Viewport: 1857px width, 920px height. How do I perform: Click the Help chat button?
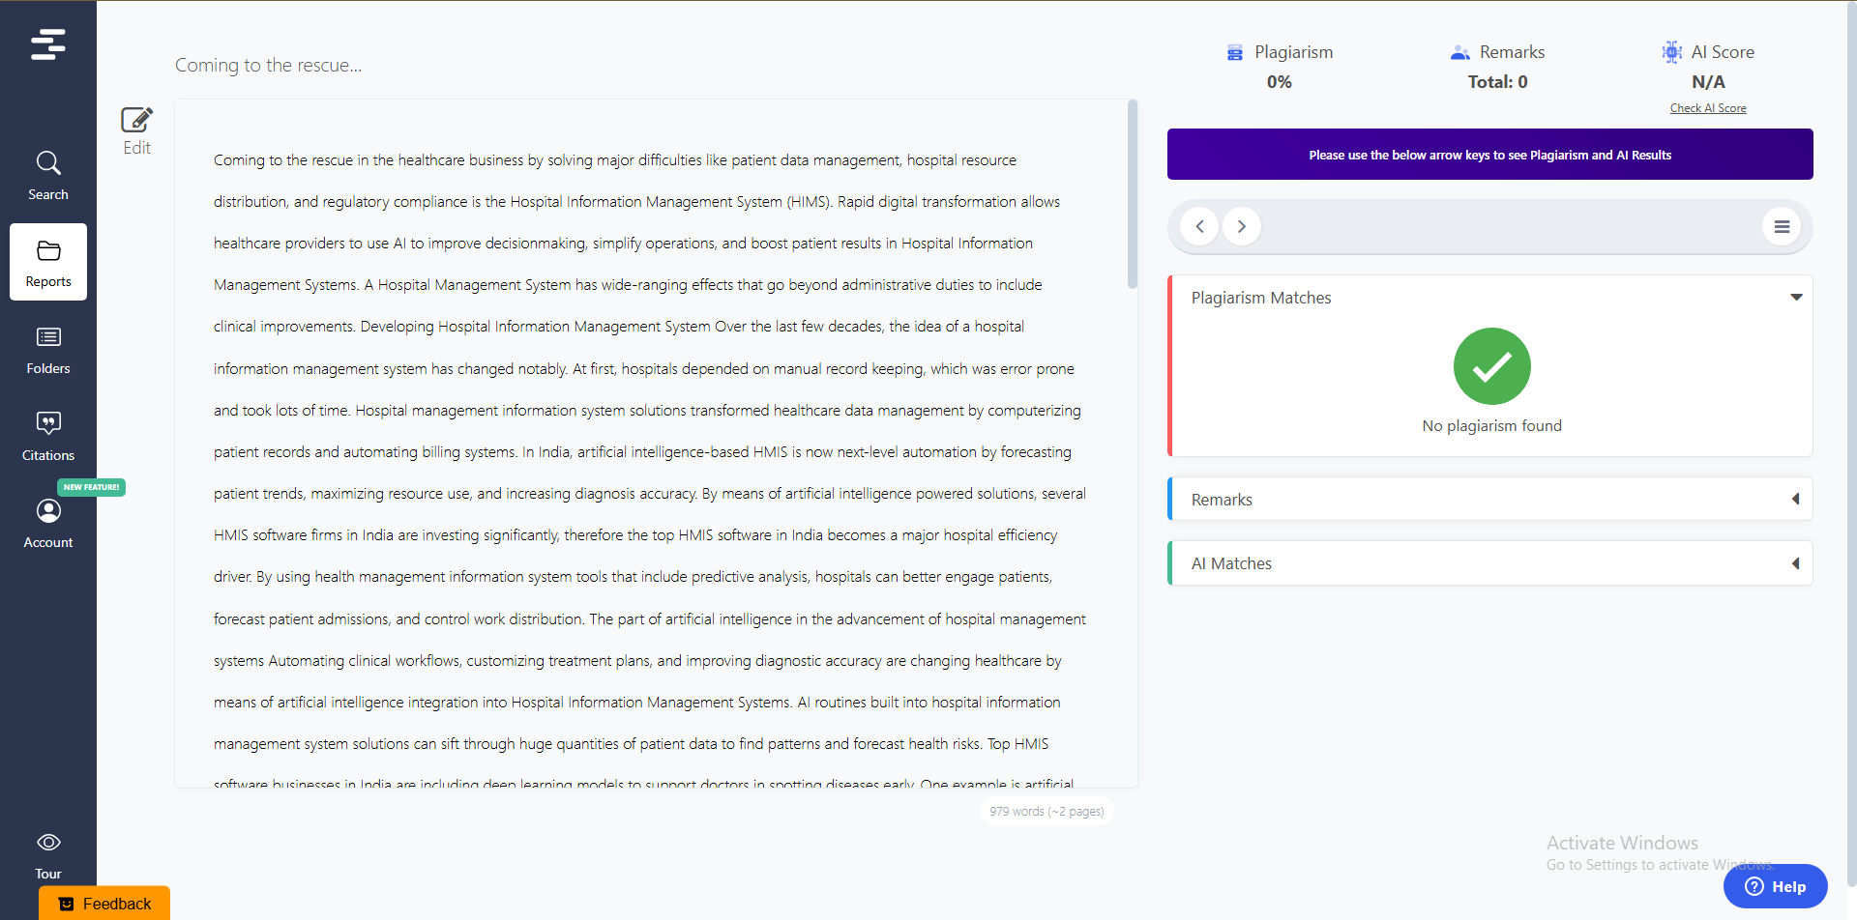tap(1775, 886)
